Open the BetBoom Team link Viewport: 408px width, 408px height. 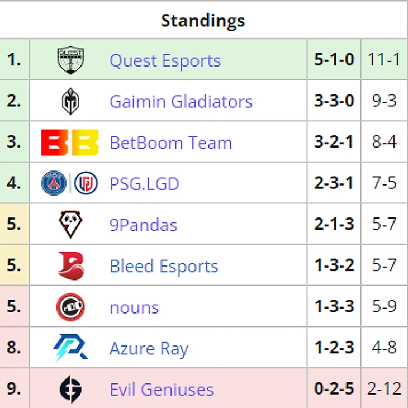[x=170, y=143]
